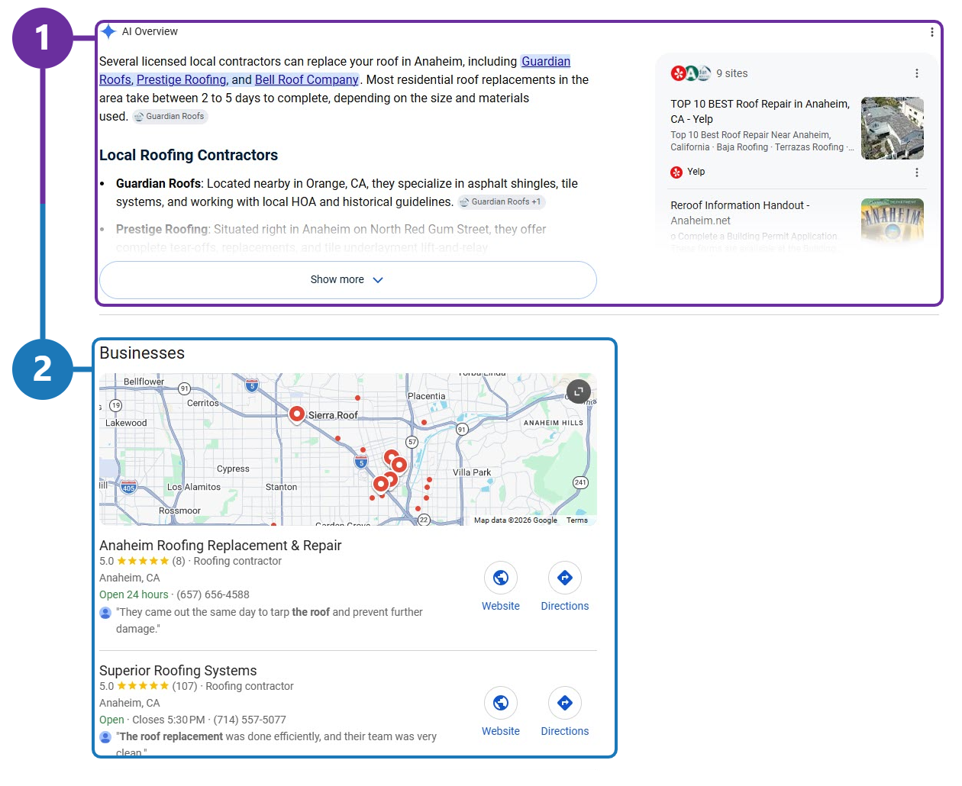Open the Guardian Roofs link in the overview

546,62
